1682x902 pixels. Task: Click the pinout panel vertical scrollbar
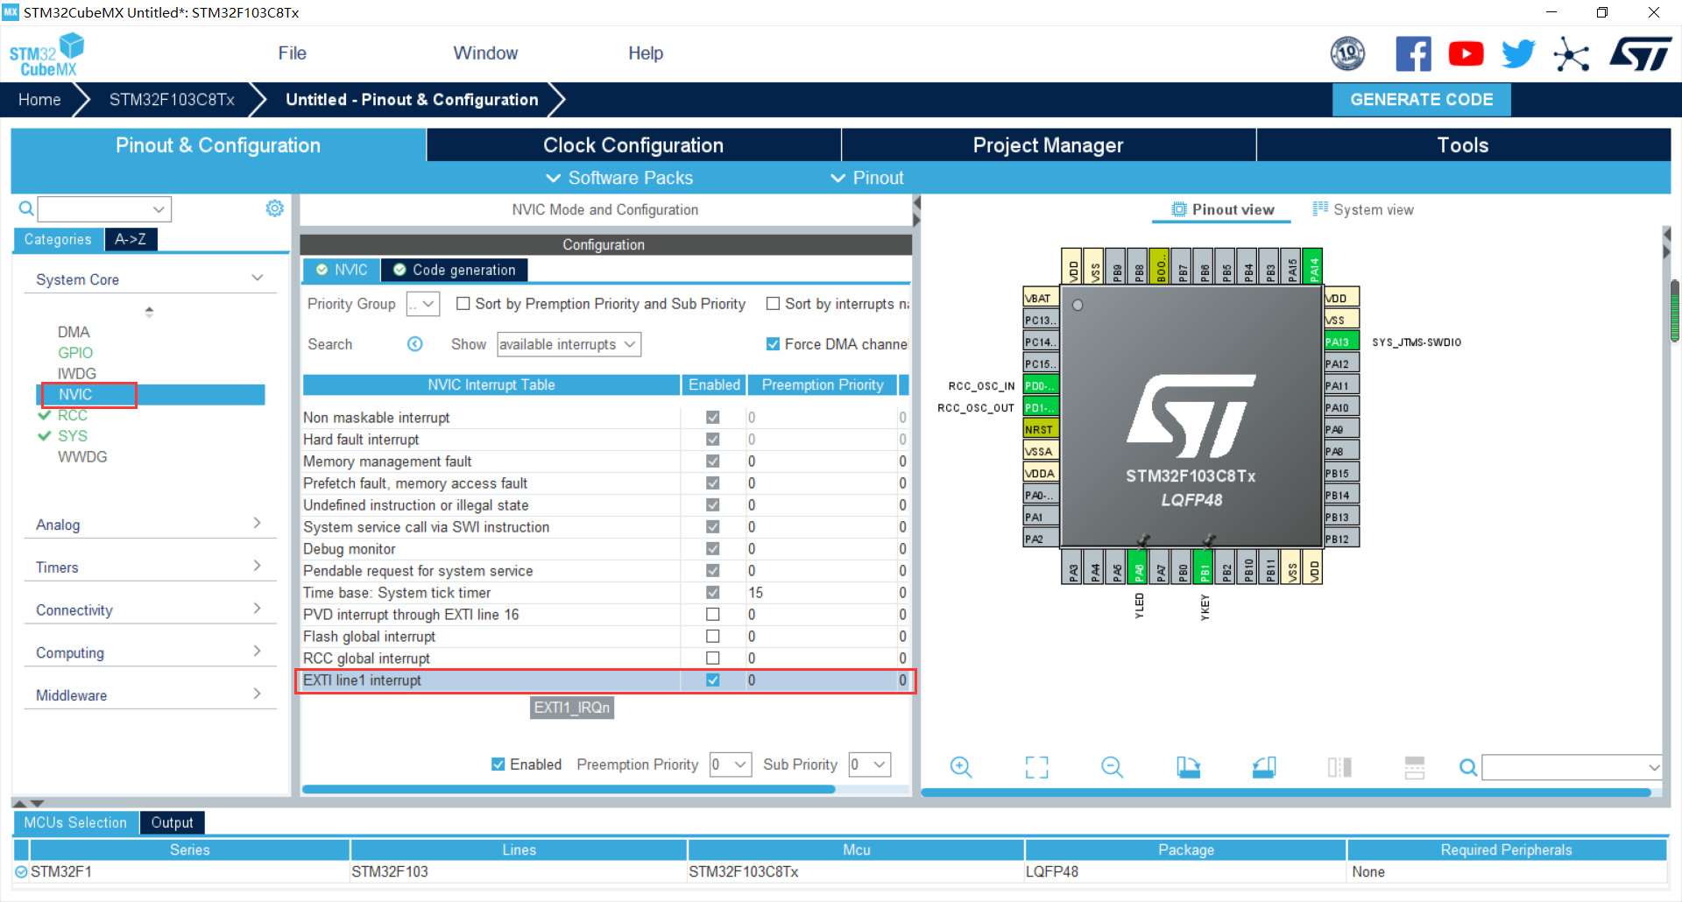tap(1674, 311)
